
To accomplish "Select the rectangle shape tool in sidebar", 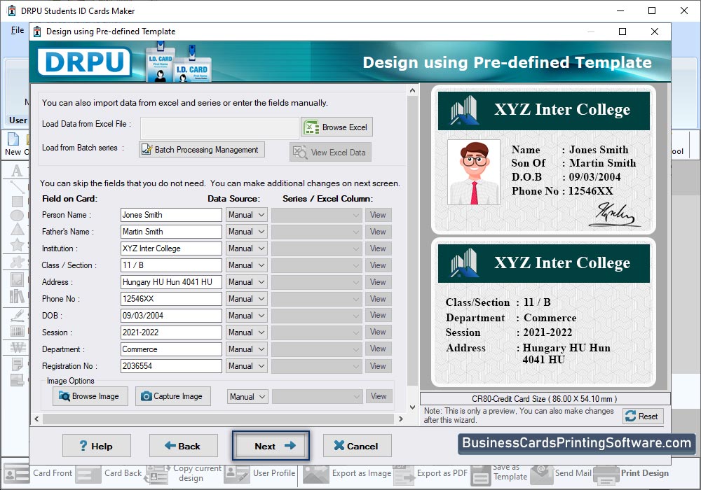I will 17,202.
